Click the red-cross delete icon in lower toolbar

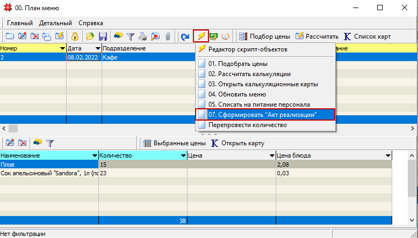[22, 143]
